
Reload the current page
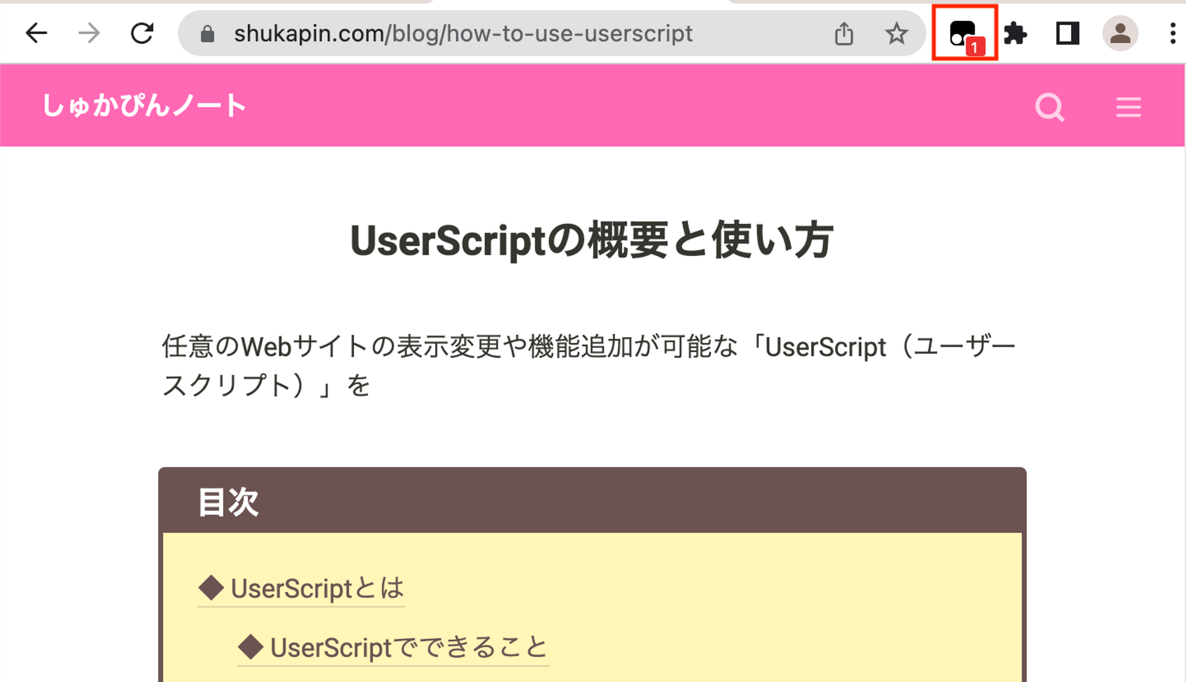[x=142, y=33]
